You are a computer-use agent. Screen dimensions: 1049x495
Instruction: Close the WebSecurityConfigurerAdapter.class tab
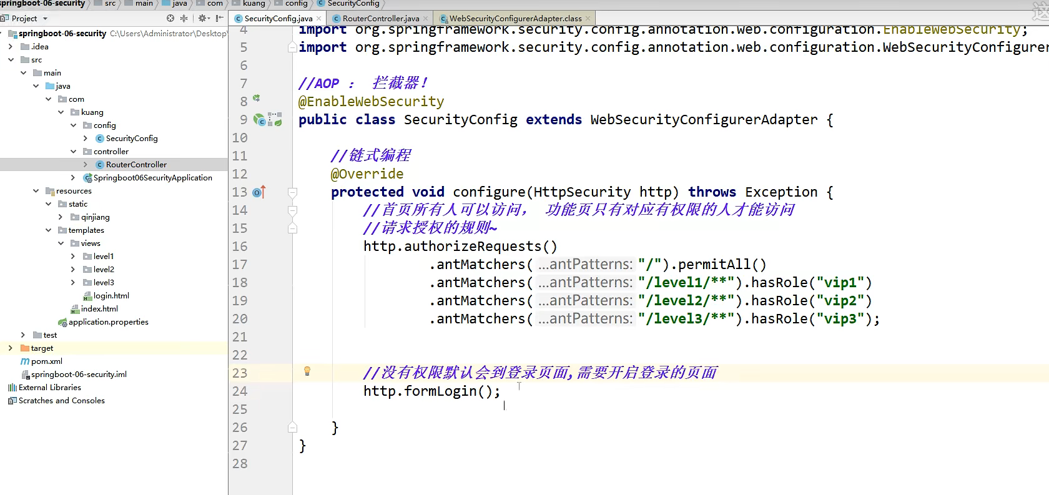[x=588, y=19]
